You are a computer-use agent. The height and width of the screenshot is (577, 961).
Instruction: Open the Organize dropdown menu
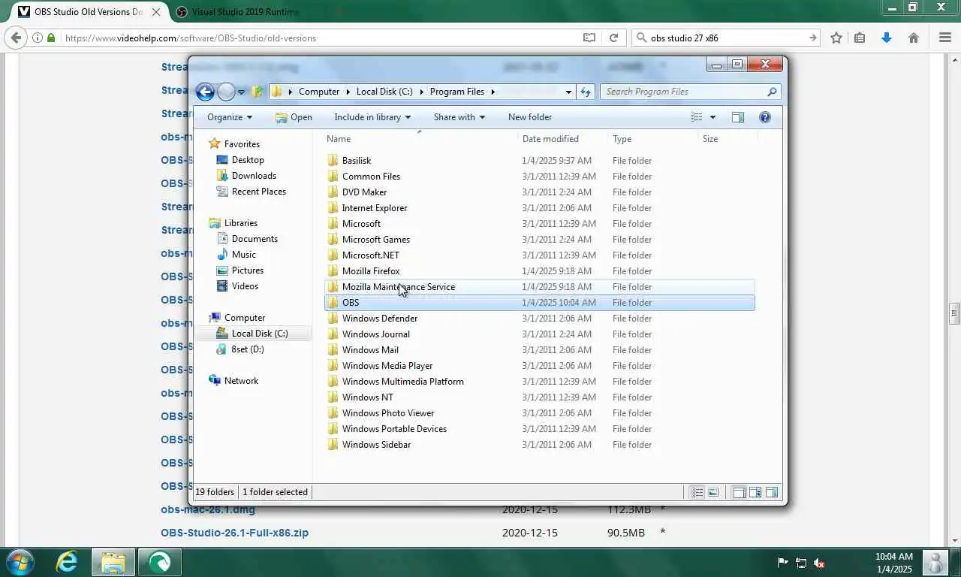coord(230,117)
